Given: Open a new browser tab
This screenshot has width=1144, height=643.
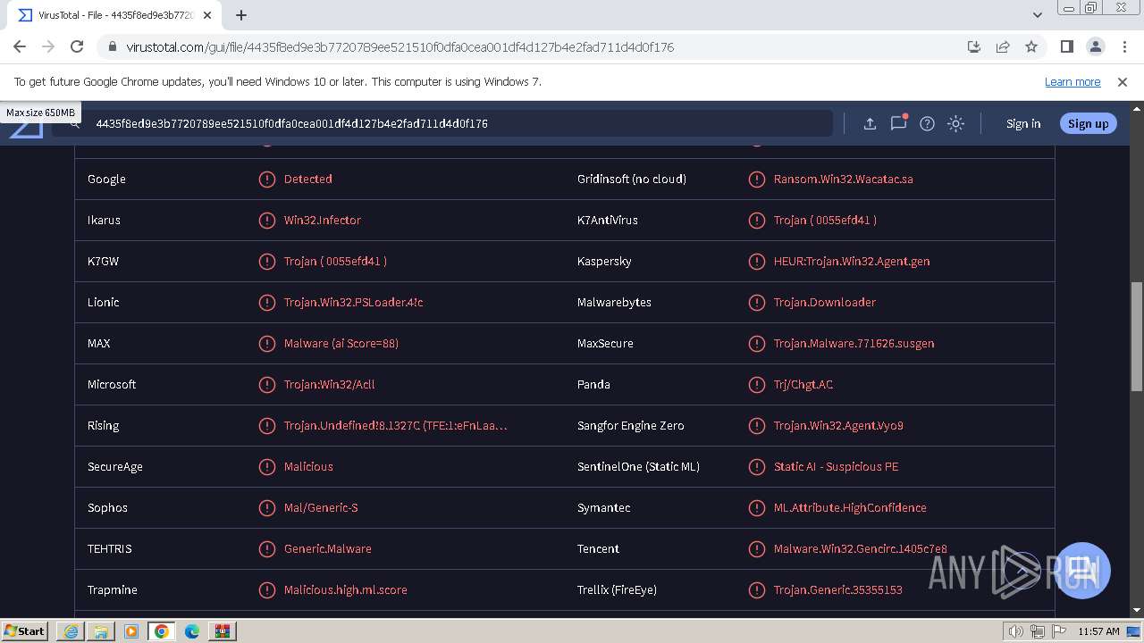Looking at the screenshot, I should coord(241,15).
